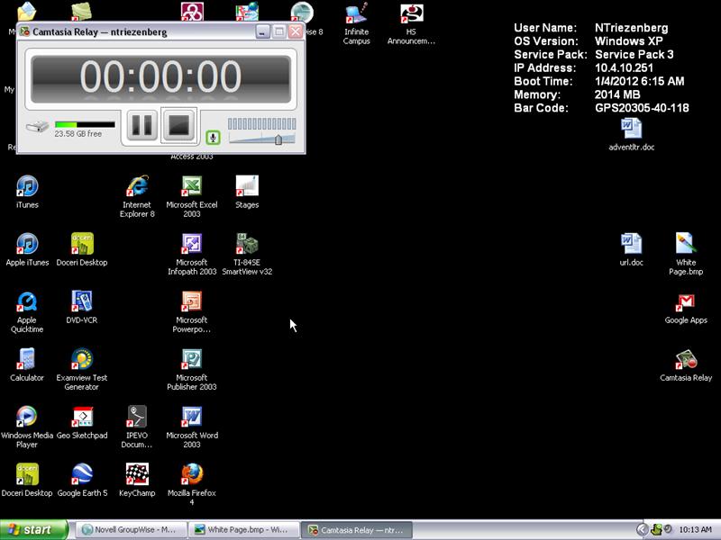Click the audio level meter bars
The width and height of the screenshot is (721, 540).
tap(261, 123)
